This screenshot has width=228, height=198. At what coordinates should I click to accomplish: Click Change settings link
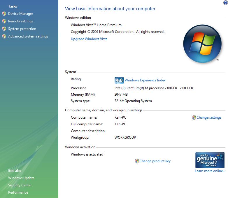click(x=209, y=117)
